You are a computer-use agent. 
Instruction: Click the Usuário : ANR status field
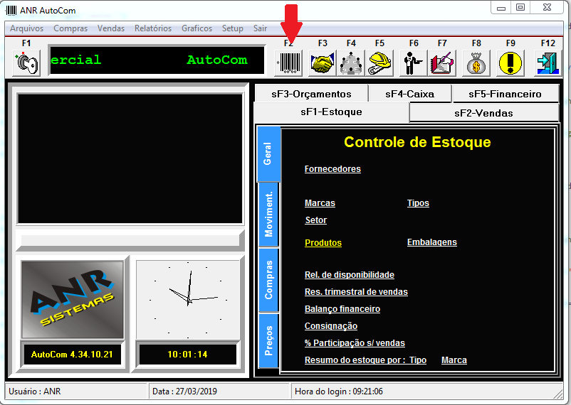tap(75, 391)
